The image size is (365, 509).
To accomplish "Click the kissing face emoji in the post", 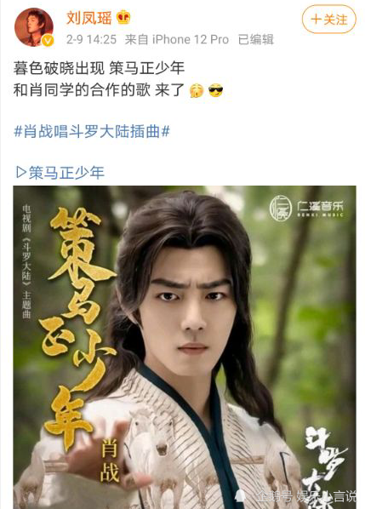I will point(197,90).
